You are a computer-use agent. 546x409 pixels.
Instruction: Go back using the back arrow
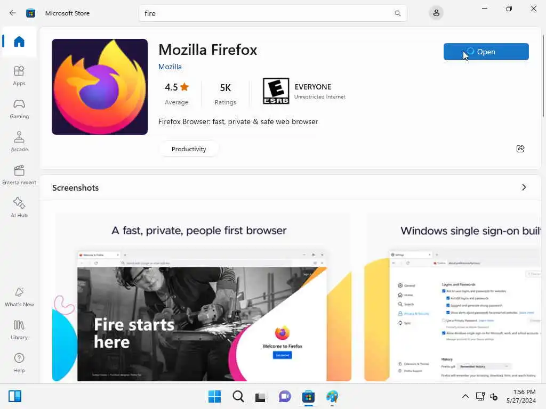click(x=13, y=13)
